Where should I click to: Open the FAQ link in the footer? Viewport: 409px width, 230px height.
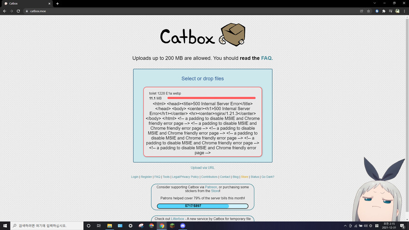[157, 177]
